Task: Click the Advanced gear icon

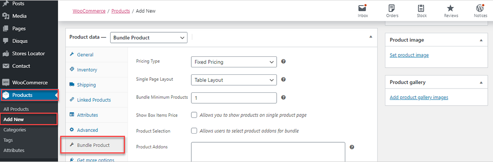Action: pyautogui.click(x=72, y=130)
